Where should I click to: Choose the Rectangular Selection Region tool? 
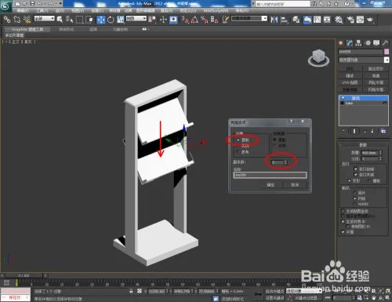[x=79, y=20]
